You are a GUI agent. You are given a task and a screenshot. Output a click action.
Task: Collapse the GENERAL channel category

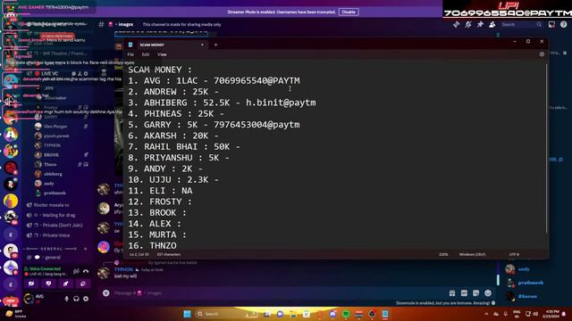pyautogui.click(x=51, y=249)
